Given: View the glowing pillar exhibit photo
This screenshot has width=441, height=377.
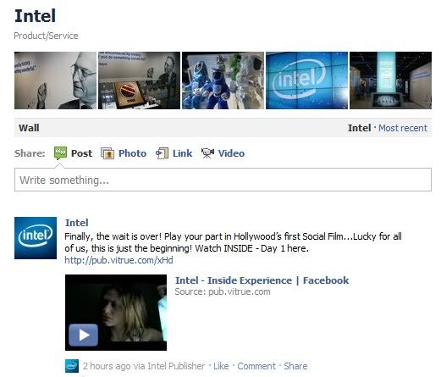Looking at the screenshot, I should pos(390,80).
